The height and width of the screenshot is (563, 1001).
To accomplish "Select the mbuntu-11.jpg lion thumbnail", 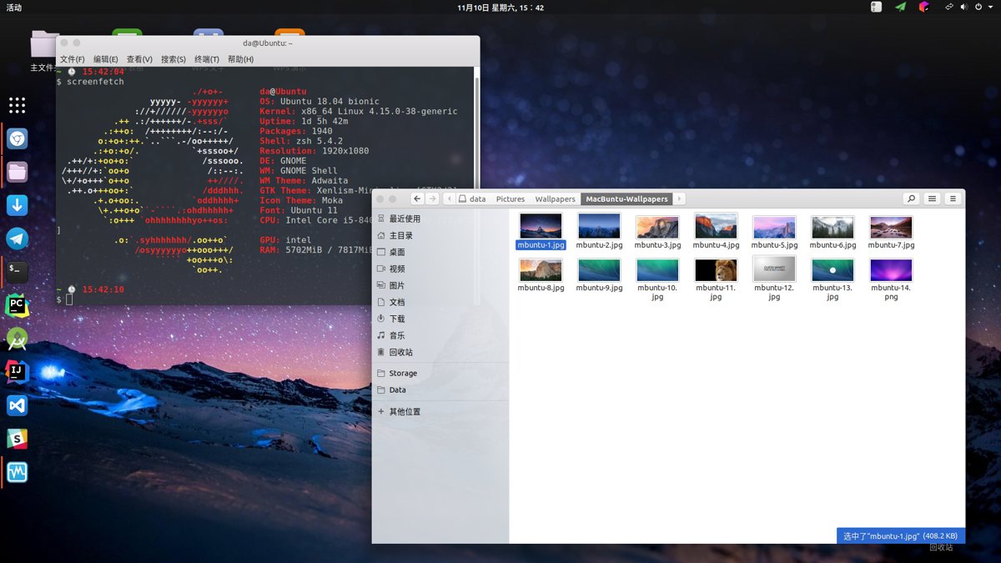I will tap(716, 269).
